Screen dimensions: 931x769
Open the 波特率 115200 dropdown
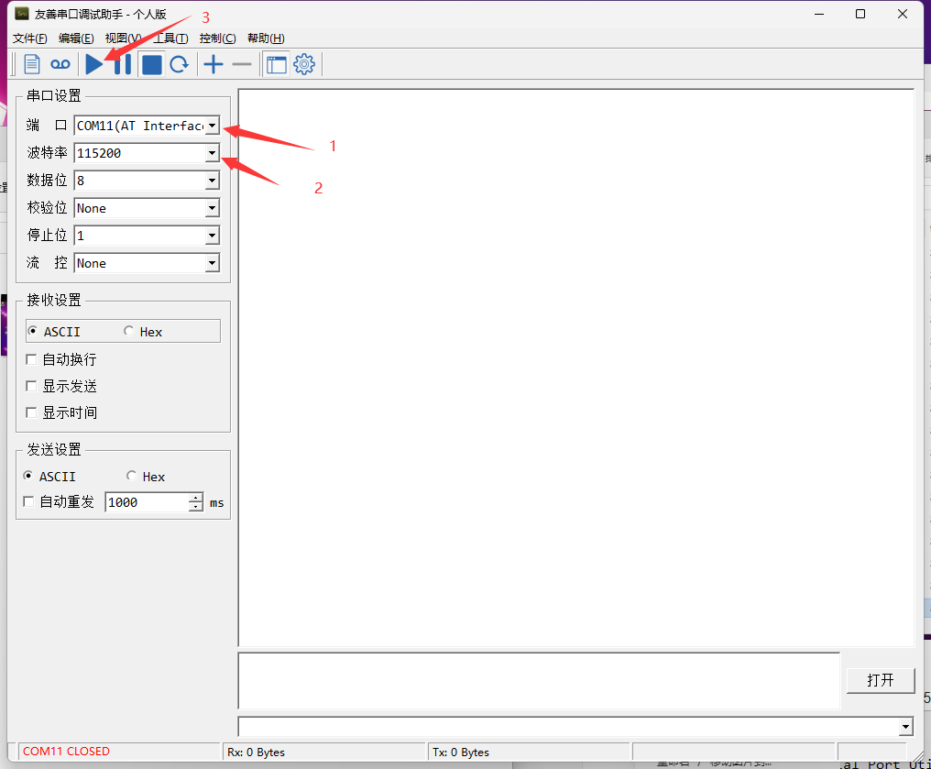[212, 153]
